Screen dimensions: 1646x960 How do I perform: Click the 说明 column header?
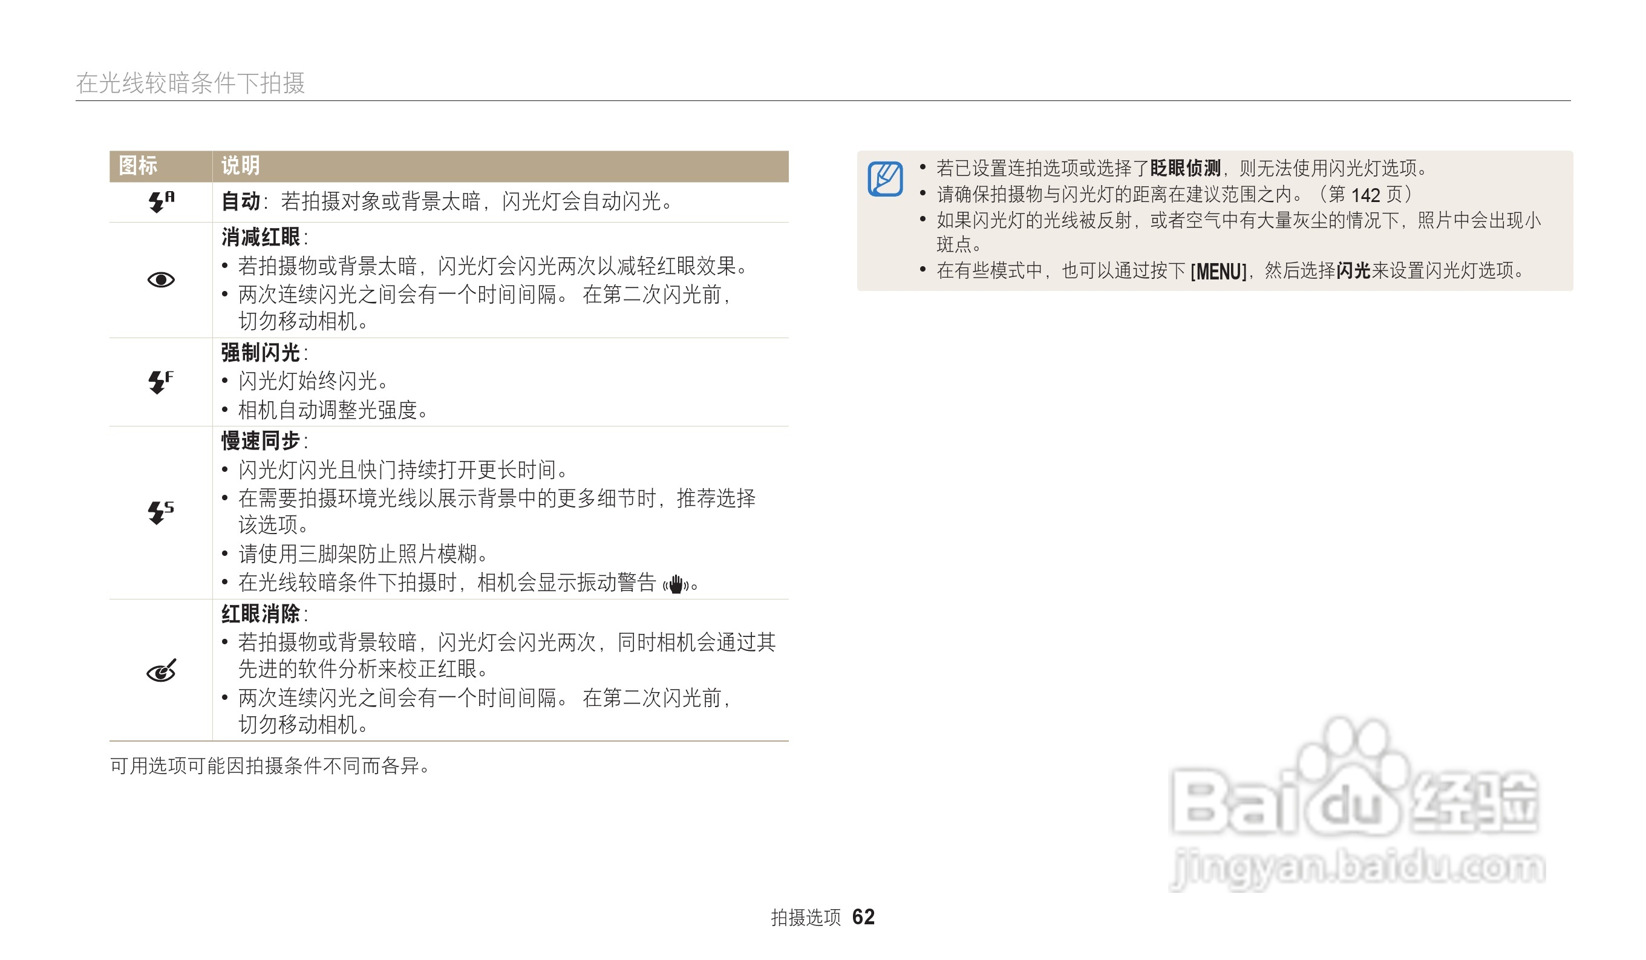coord(240,166)
